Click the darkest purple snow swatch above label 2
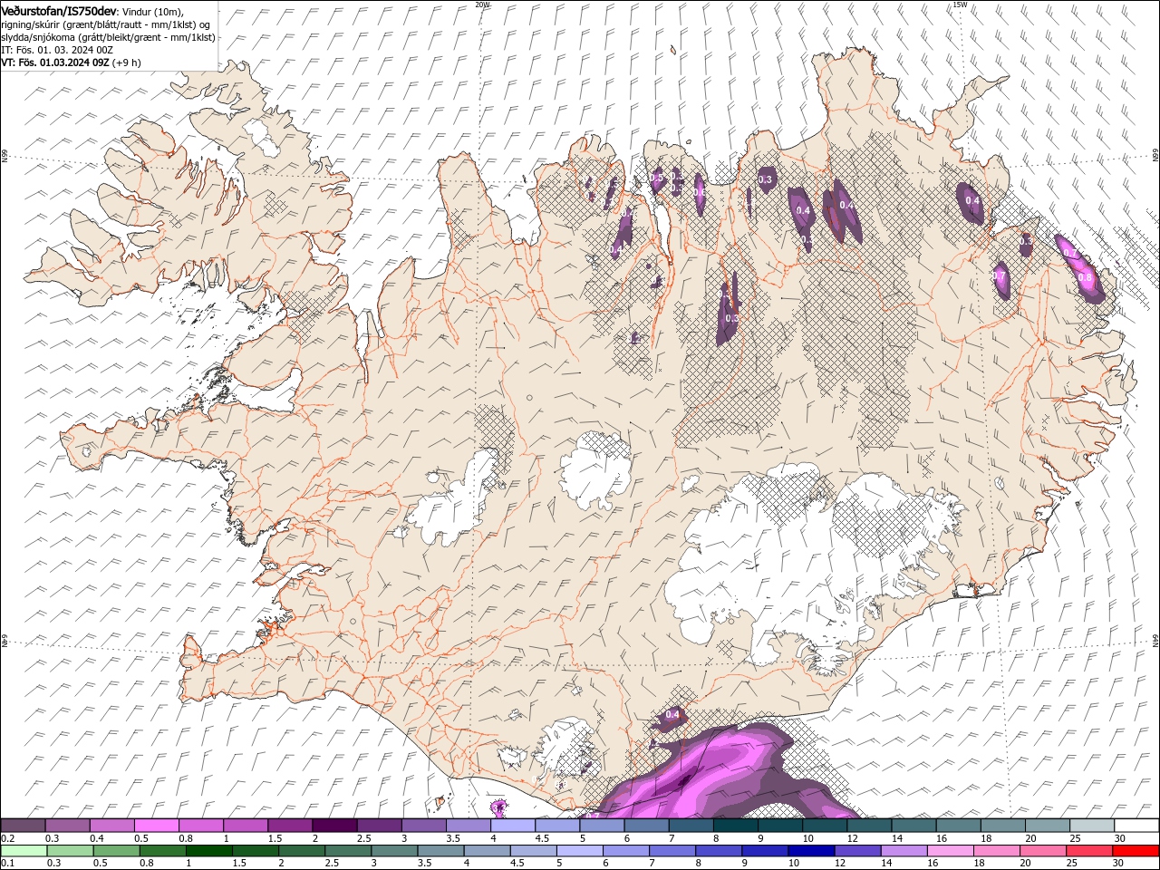 [x=333, y=826]
